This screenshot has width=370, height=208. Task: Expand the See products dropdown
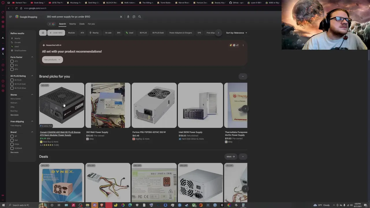coord(52,60)
